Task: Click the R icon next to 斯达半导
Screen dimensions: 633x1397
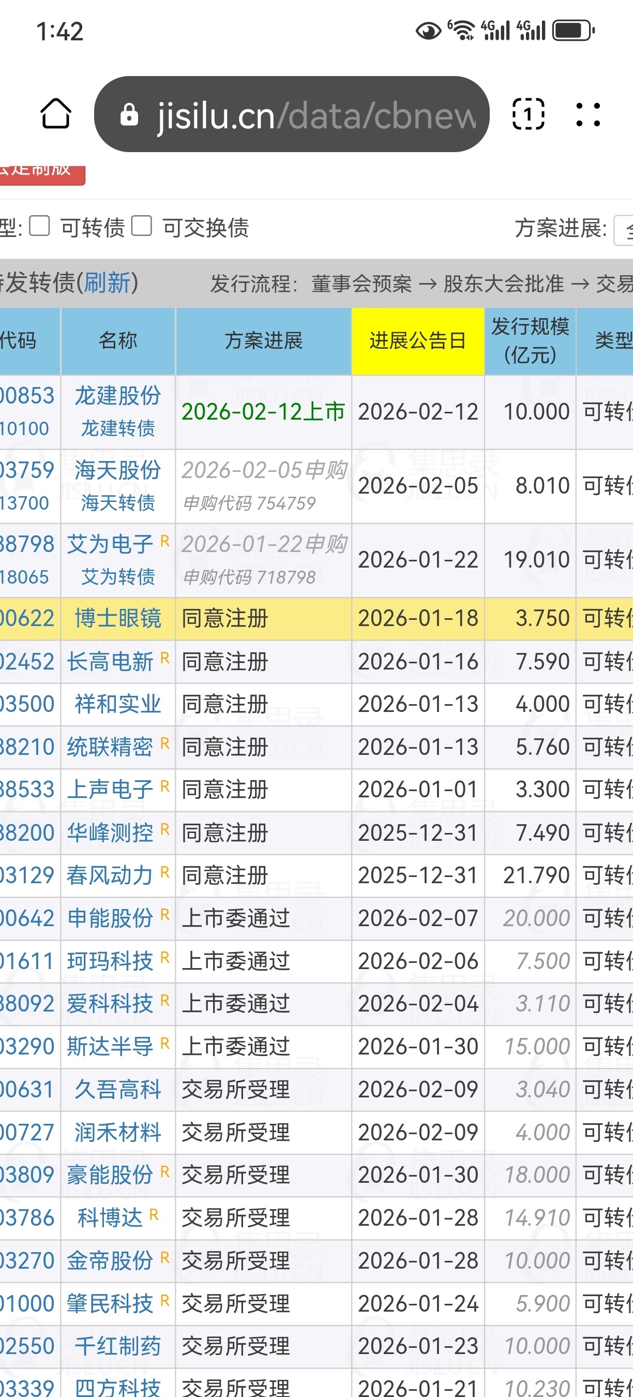Action: coord(165,1043)
